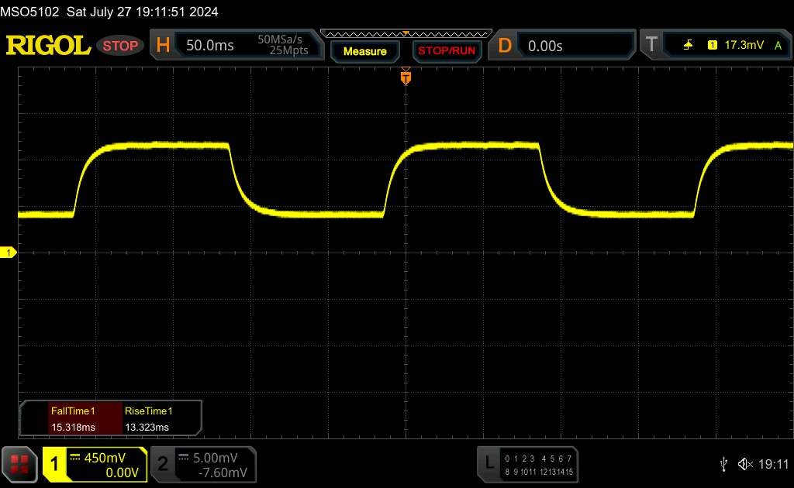Click the orange trigger position marker T
The height and width of the screenshot is (488, 794).
point(406,77)
